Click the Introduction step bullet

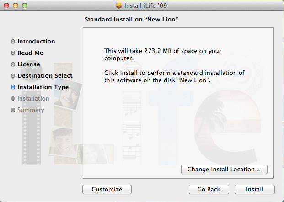click(x=13, y=42)
